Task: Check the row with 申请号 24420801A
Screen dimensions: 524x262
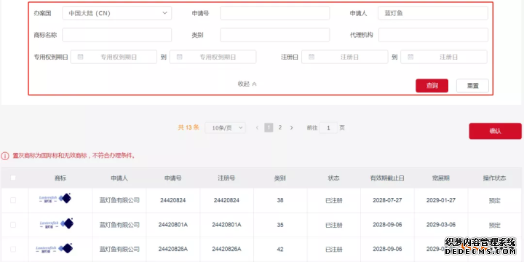Action: point(13,225)
